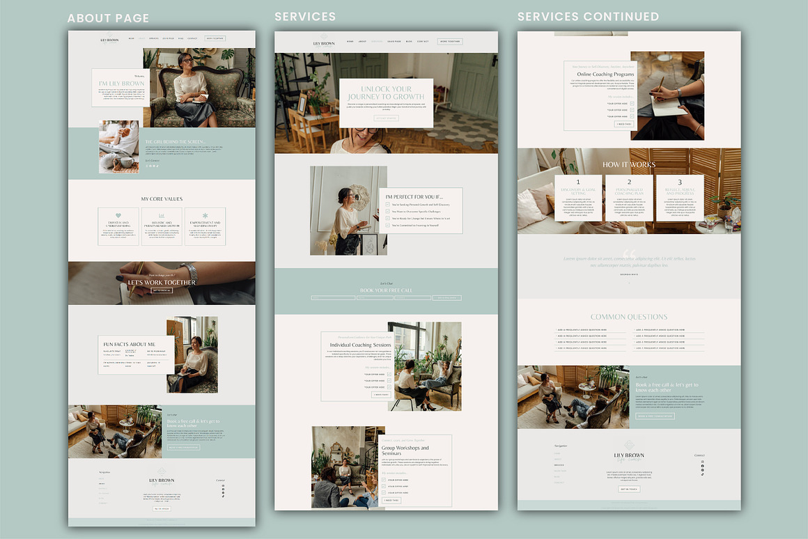Click the Let's Work Together banner button
808x539 pixels.
click(x=162, y=290)
